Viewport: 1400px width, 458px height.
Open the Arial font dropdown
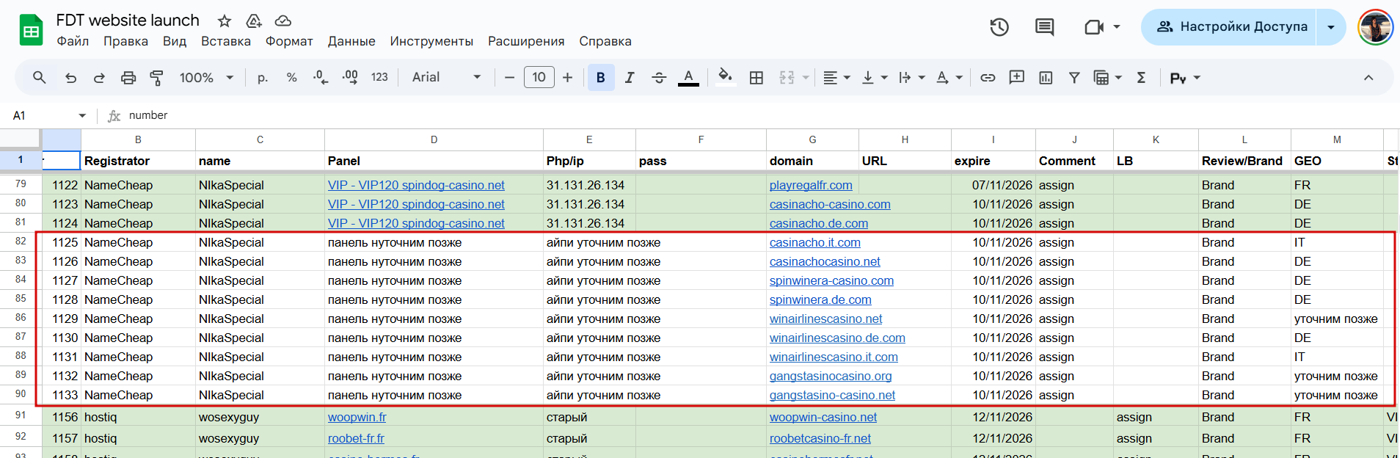click(446, 78)
